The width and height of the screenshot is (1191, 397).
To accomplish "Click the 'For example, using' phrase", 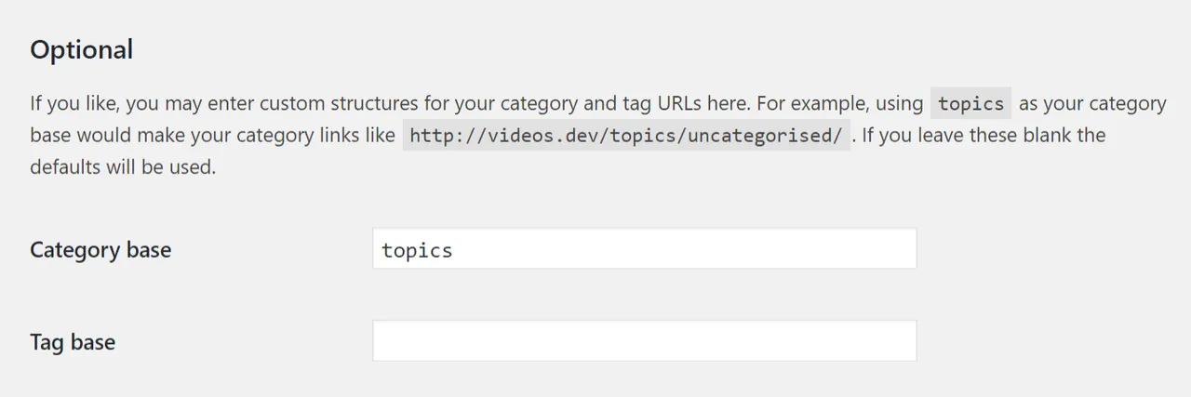I will click(842, 102).
